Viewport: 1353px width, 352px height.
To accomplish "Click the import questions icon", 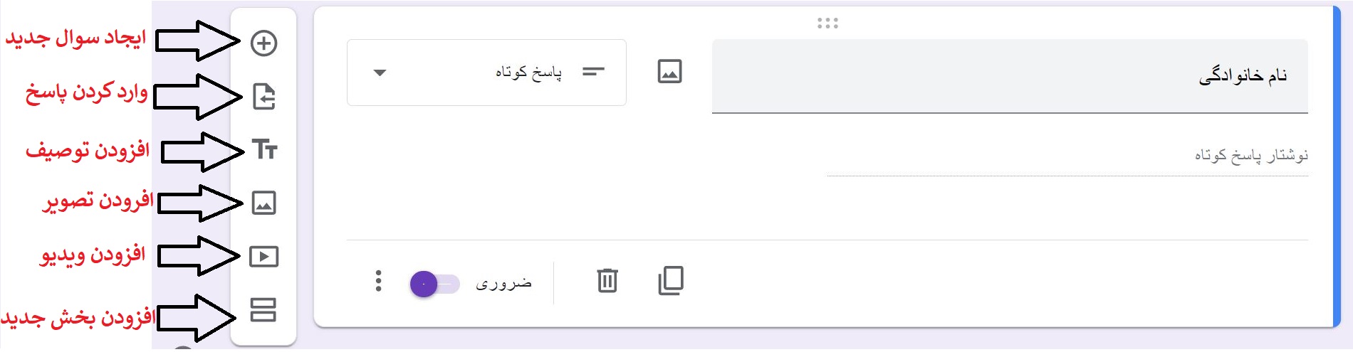I will (x=263, y=96).
